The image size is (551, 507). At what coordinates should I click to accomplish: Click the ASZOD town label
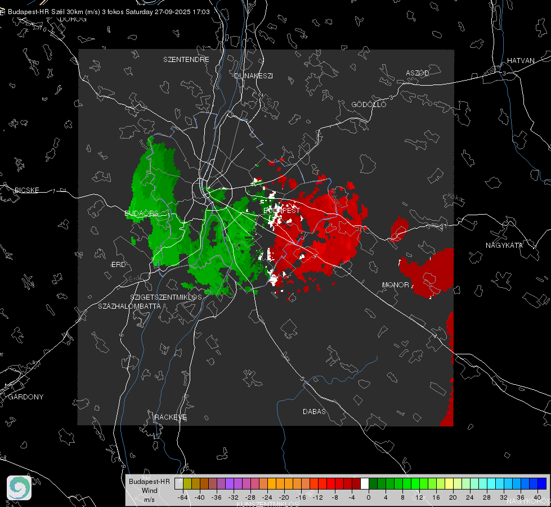[418, 73]
